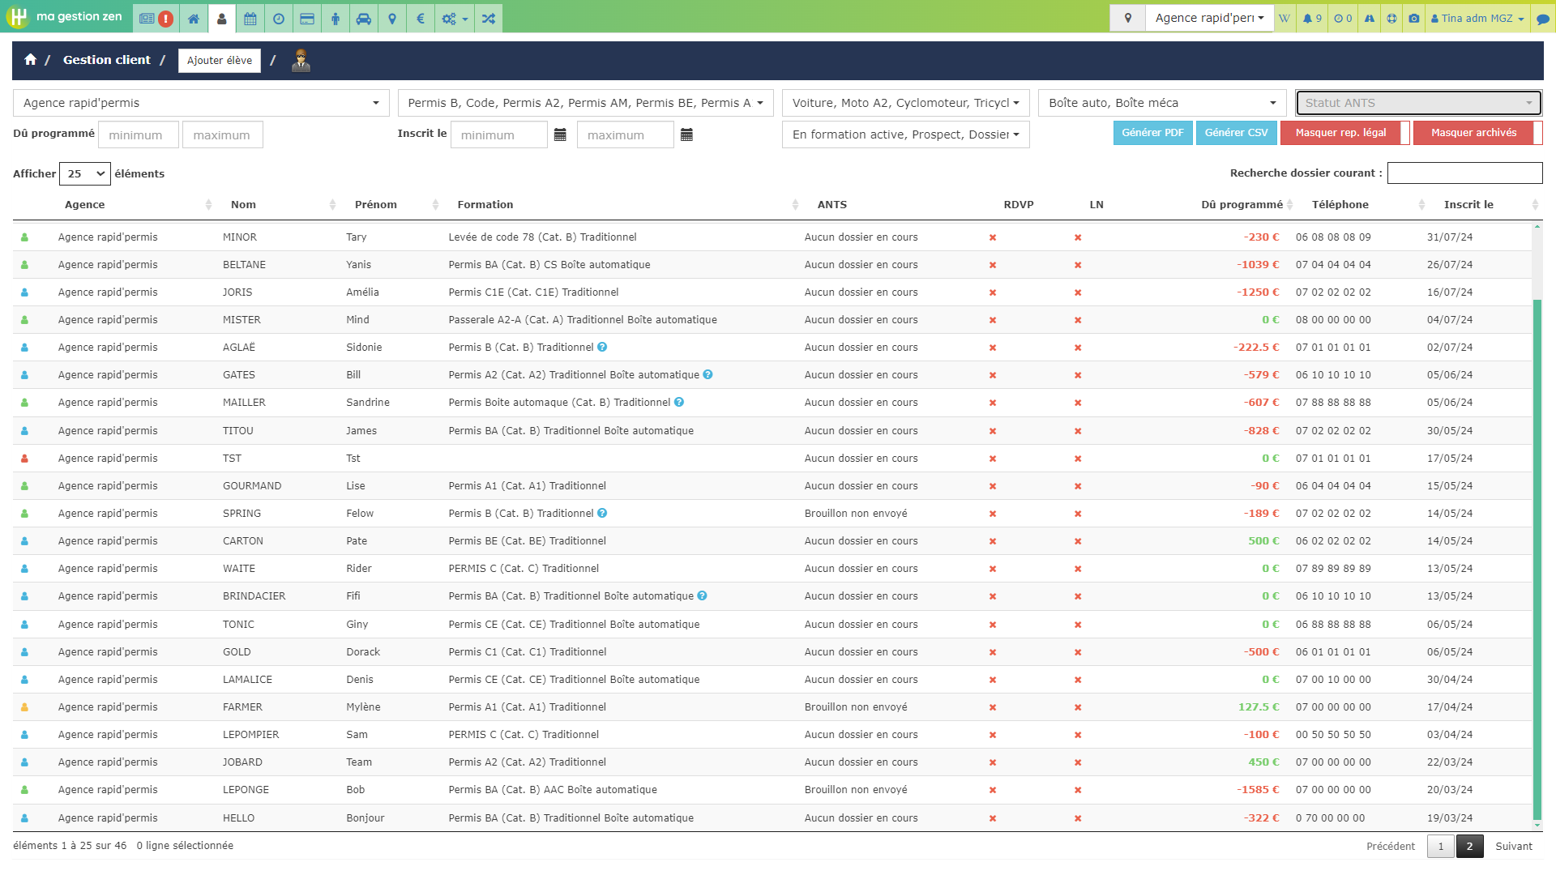
Task: Toggle Masquer archivés switch
Action: pos(1477,133)
